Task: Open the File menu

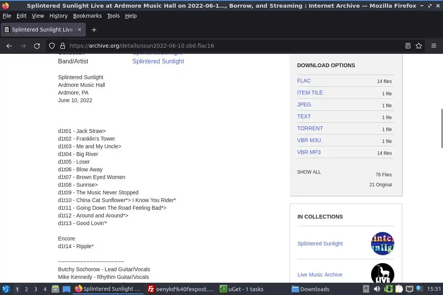Action: click(7, 16)
